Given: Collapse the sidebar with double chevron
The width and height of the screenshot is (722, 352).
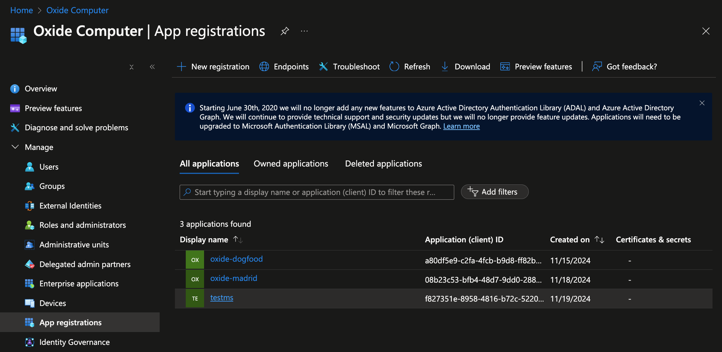Looking at the screenshot, I should coord(152,67).
